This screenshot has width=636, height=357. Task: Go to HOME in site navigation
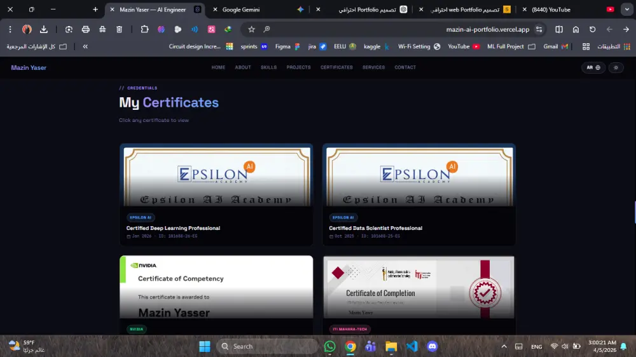click(218, 67)
